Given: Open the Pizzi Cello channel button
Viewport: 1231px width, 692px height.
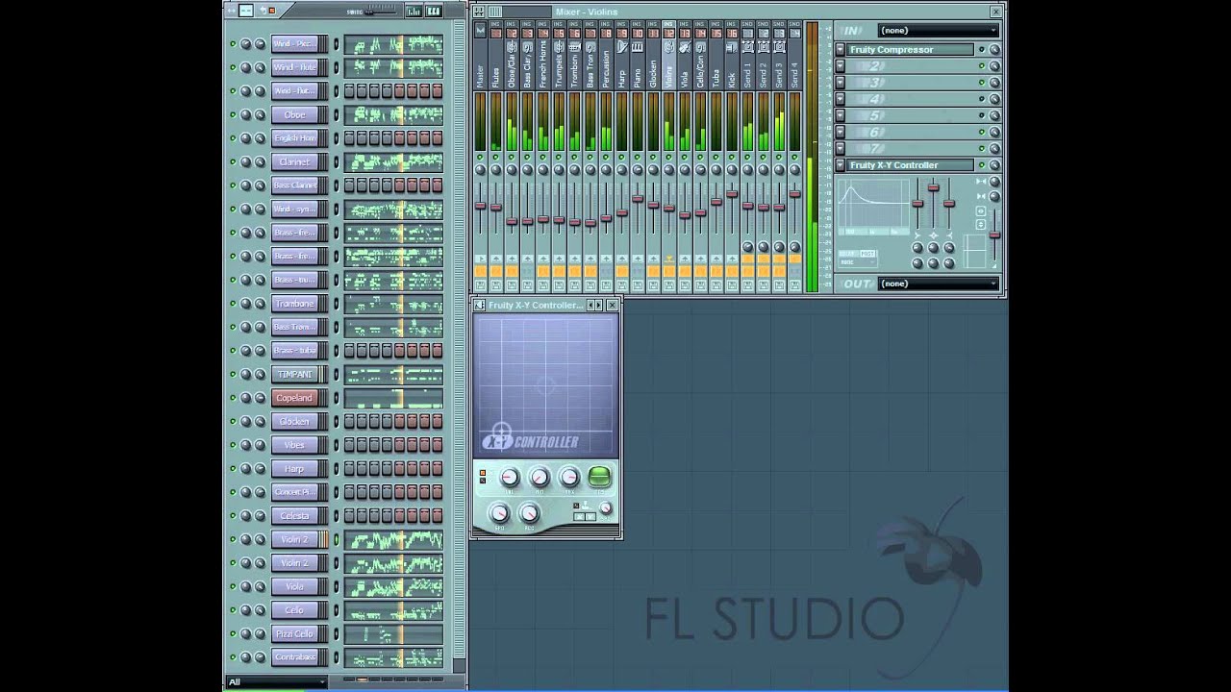Looking at the screenshot, I should click(x=294, y=634).
